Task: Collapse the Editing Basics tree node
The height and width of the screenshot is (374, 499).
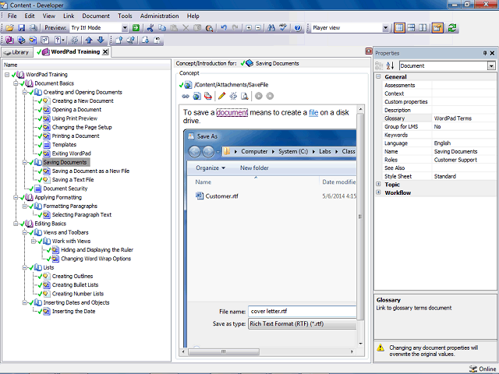Action: tap(16, 224)
